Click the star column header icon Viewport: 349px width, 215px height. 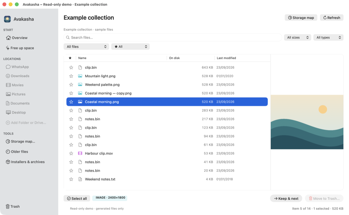tap(70, 58)
